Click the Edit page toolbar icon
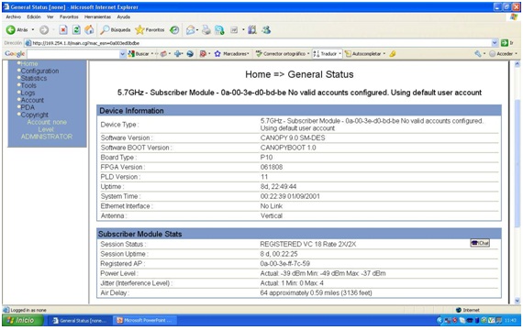This screenshot has height=330, width=523. click(234, 30)
